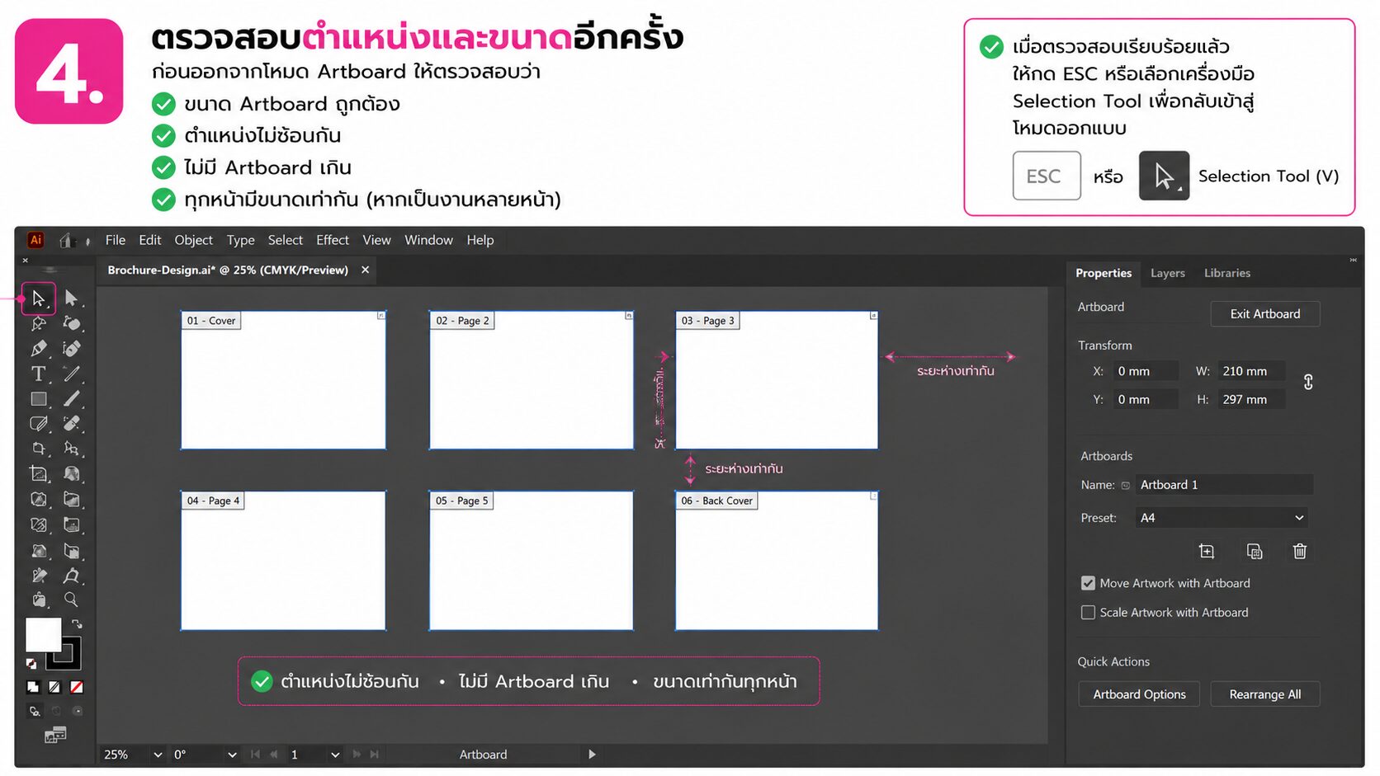Click the Exit Artboard button
1380x776 pixels.
coord(1265,313)
